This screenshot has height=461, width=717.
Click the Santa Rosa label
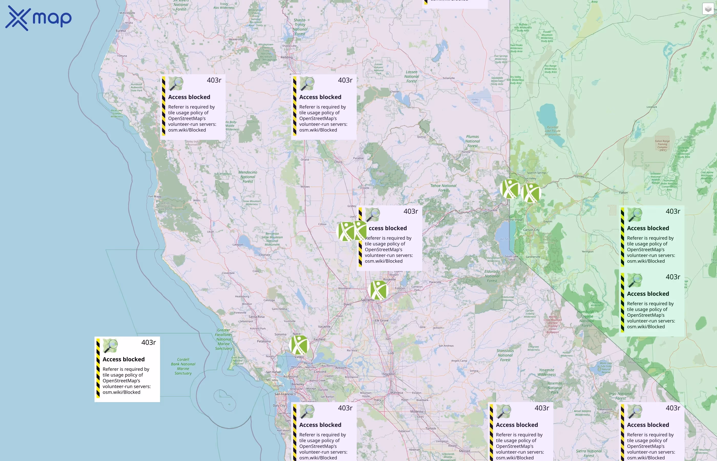257,317
